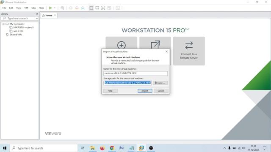Open the Windows Start menu
The image size is (271, 152).
coord(5,148)
